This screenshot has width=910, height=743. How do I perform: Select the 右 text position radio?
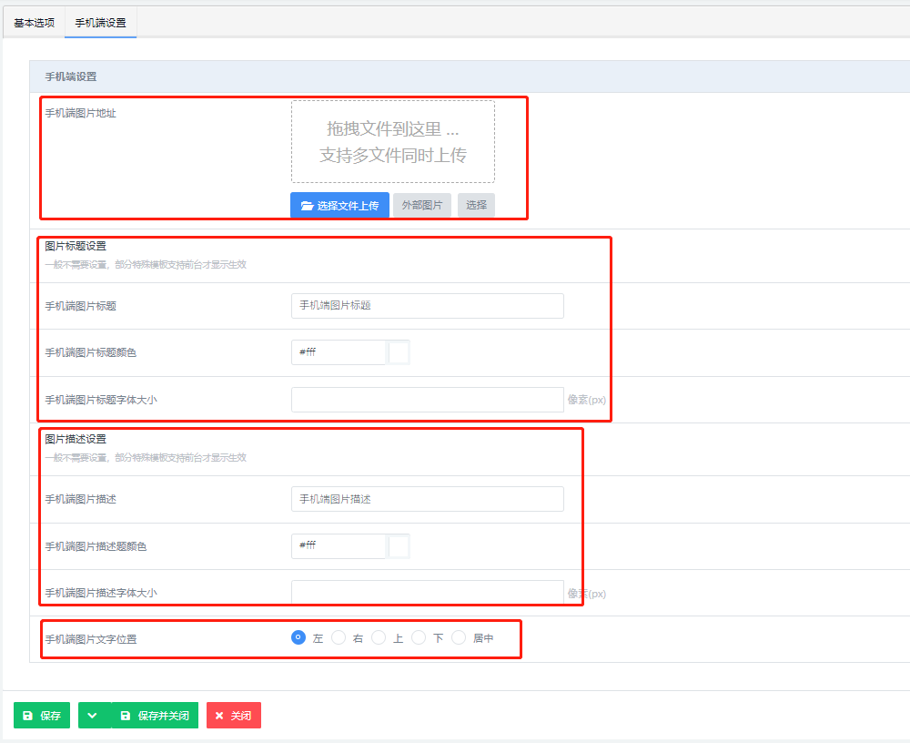pos(339,638)
